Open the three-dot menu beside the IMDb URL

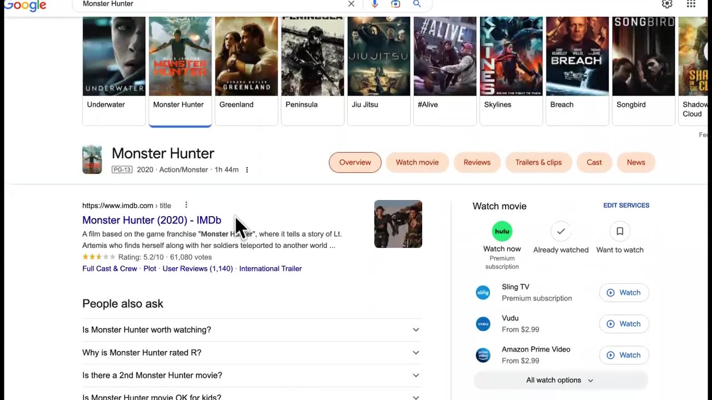click(x=186, y=206)
